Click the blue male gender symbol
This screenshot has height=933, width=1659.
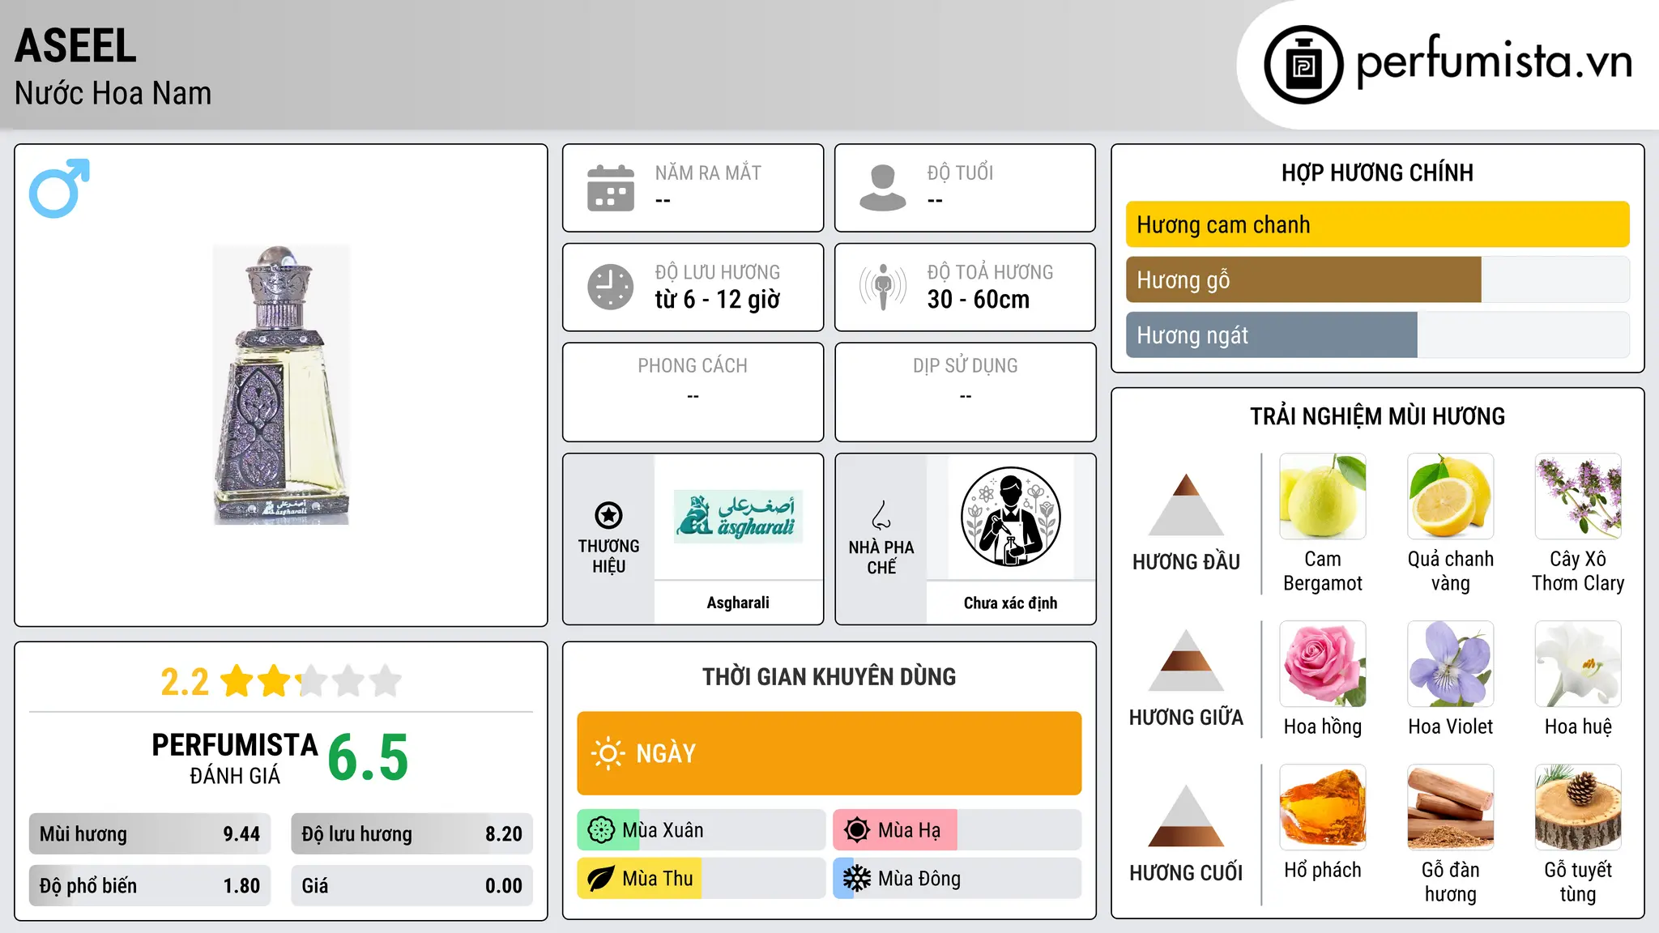(59, 188)
